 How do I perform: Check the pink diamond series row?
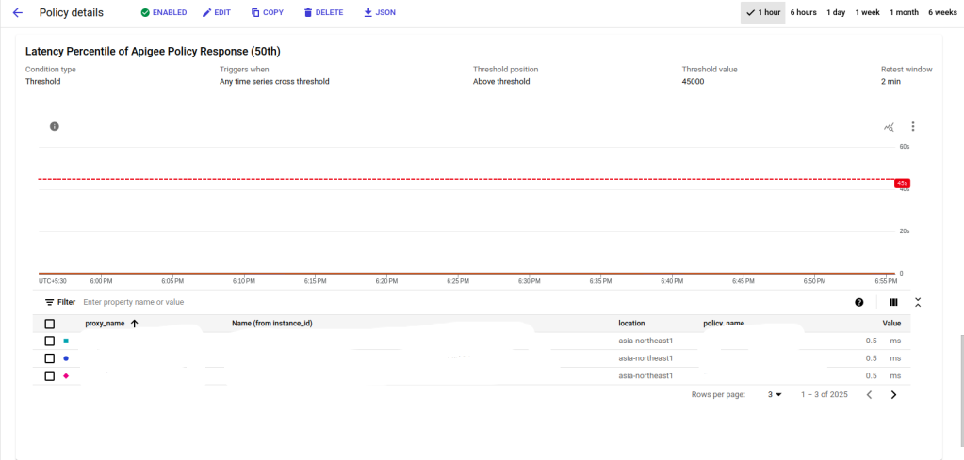click(x=50, y=376)
